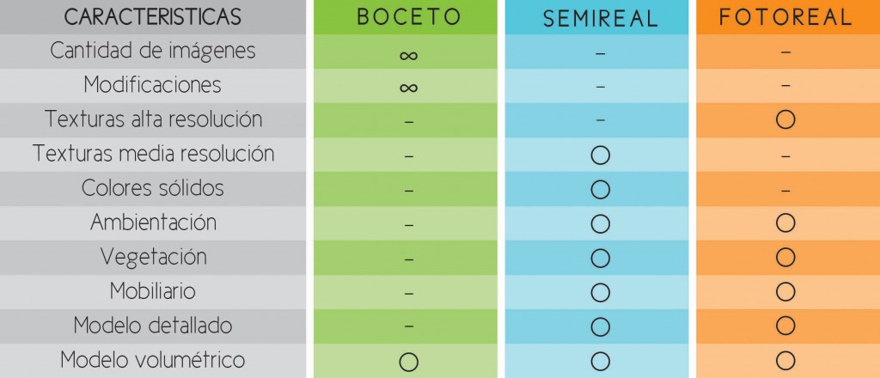Click the infinity symbol in Cantidad de imágenes row
The image size is (880, 378).
(x=409, y=55)
